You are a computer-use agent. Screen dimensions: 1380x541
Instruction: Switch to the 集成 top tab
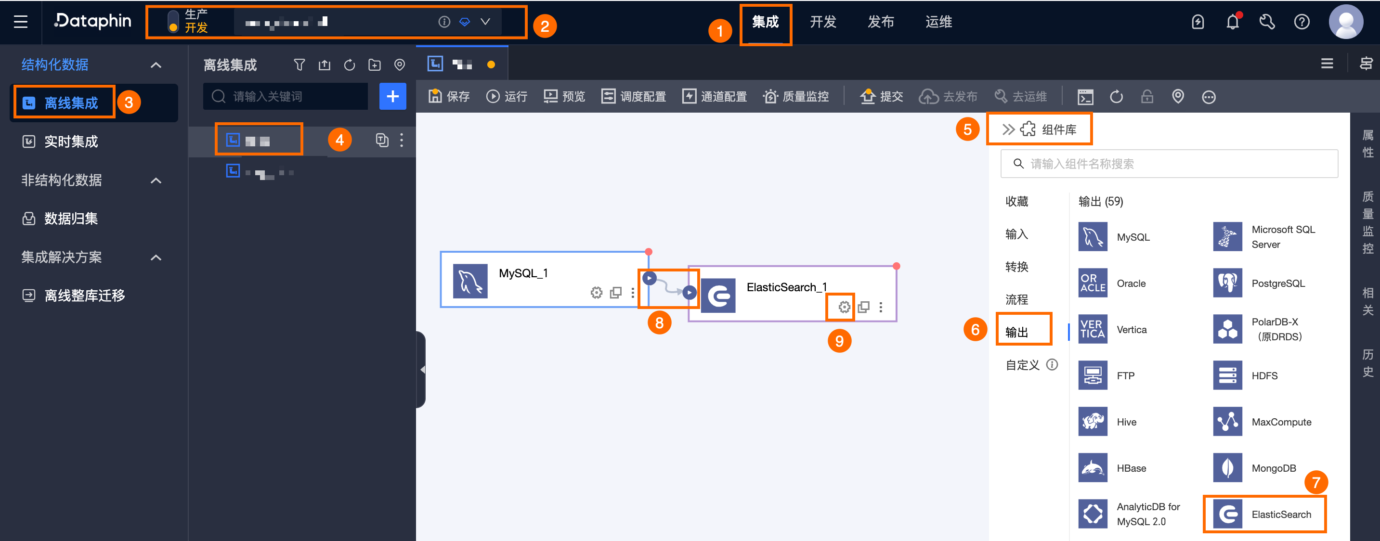pyautogui.click(x=765, y=22)
